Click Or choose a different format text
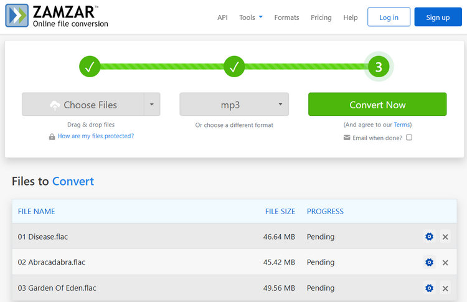Screen dimensions: 467x302 (x=234, y=125)
